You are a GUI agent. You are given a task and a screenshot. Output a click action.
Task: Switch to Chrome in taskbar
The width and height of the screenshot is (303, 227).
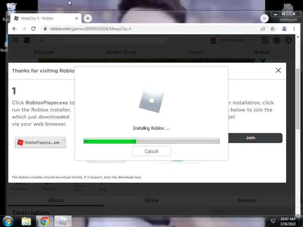click(45, 221)
